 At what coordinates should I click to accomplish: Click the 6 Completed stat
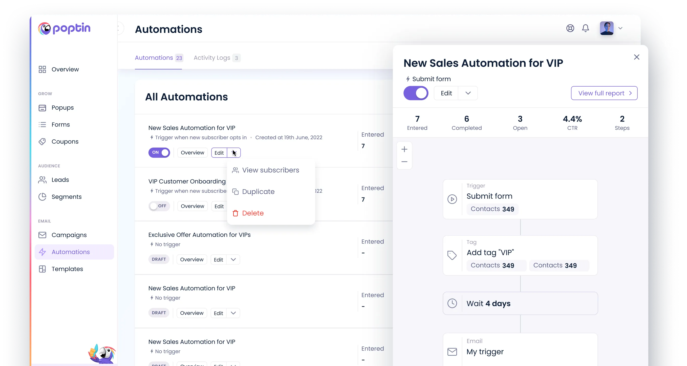point(467,123)
